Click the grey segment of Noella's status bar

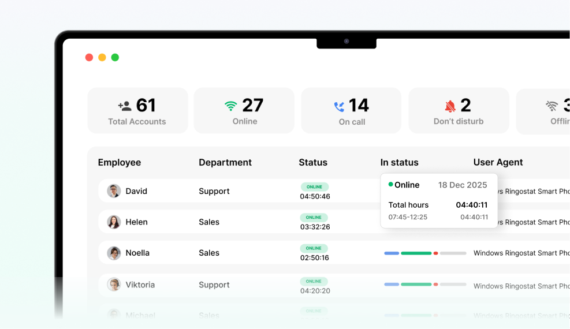[x=453, y=253]
